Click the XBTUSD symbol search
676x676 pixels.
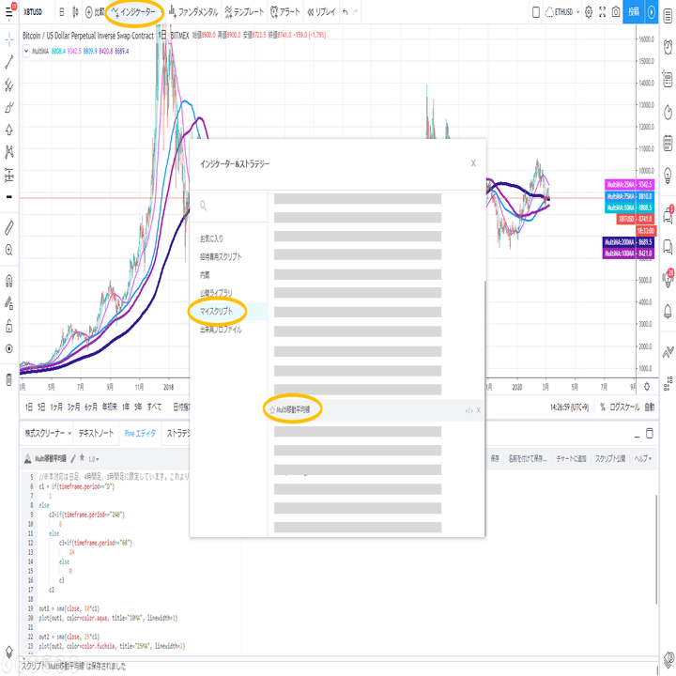pos(33,12)
